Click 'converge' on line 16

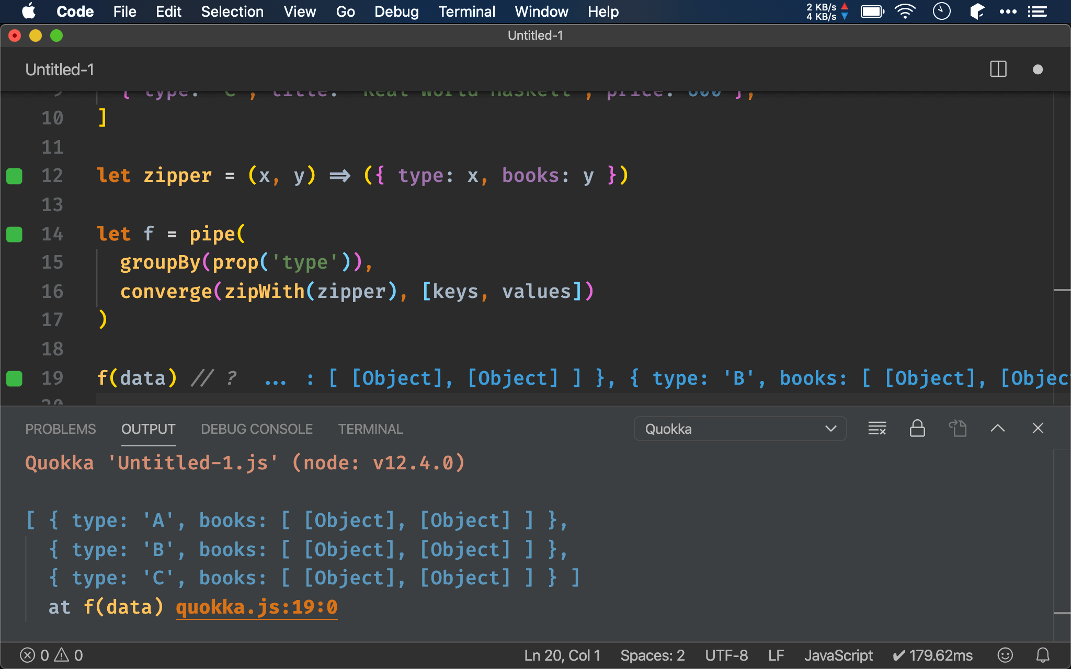[166, 292]
